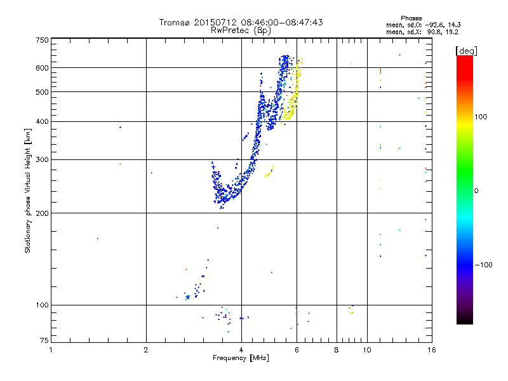508x381 pixels.
Task: Click the x-axis tick label '4'
Action: [241, 350]
